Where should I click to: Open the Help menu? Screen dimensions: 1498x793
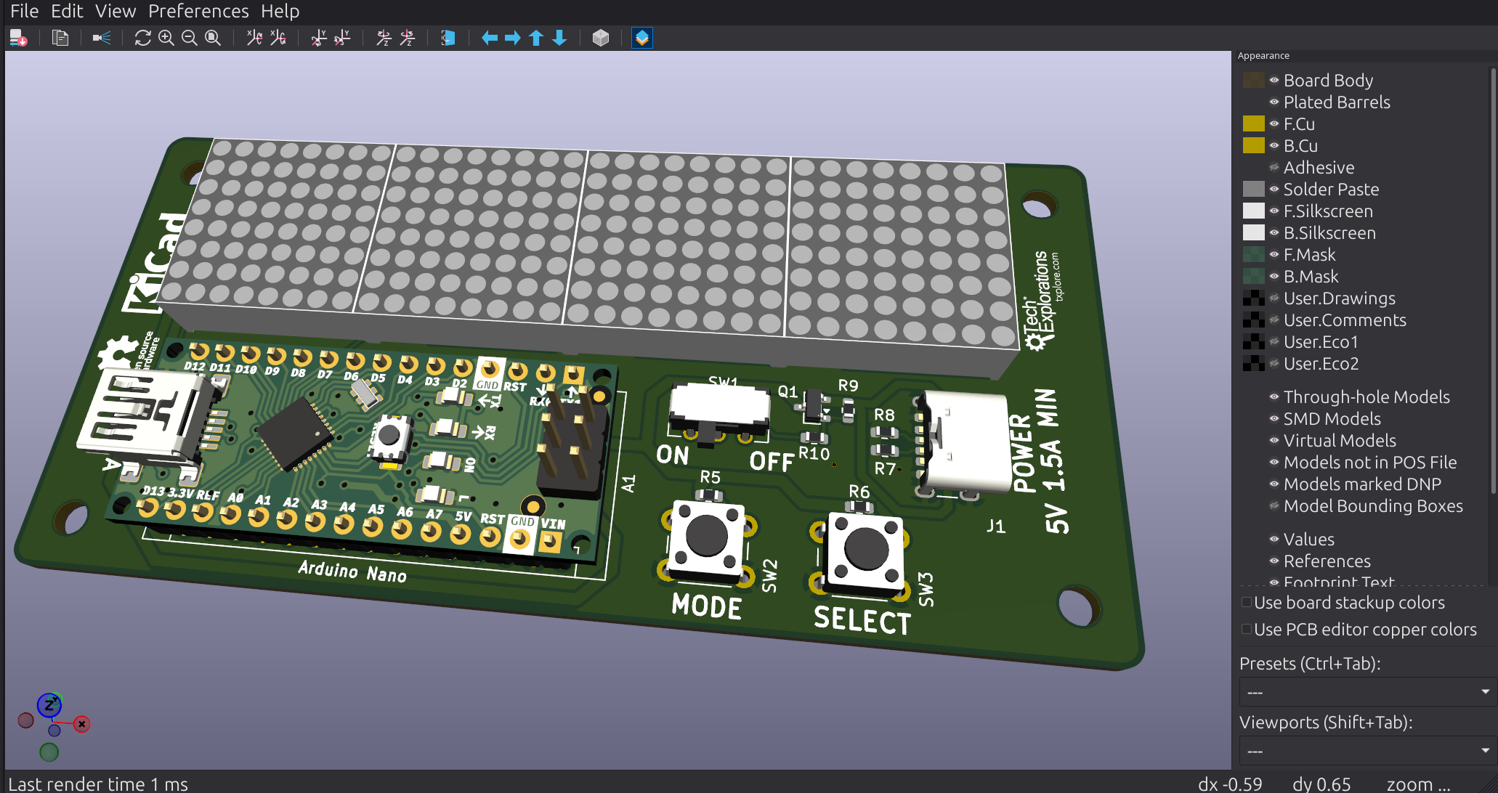pos(280,11)
